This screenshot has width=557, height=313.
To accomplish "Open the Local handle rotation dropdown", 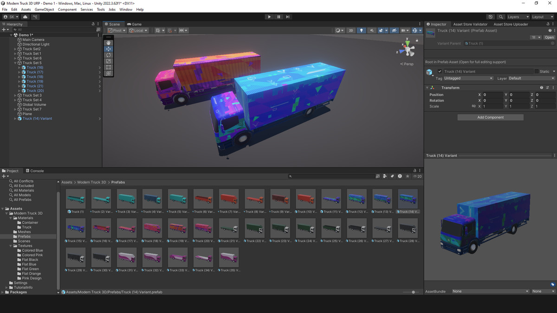I will [138, 31].
